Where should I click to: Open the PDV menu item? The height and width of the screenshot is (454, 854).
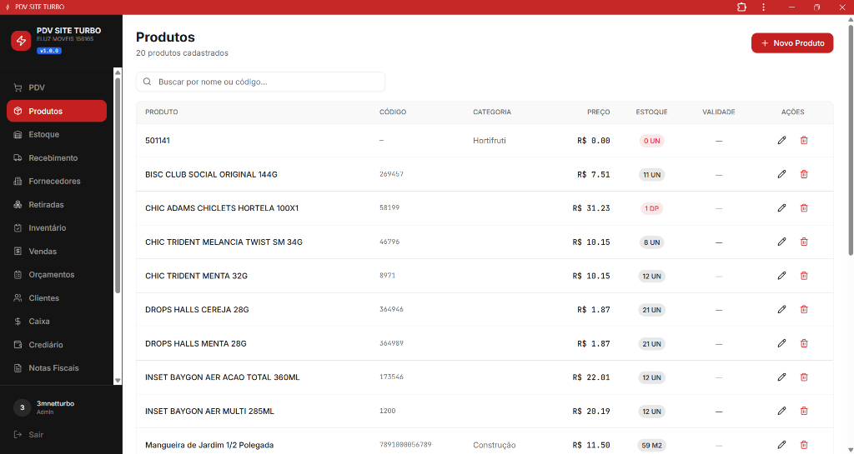57,87
